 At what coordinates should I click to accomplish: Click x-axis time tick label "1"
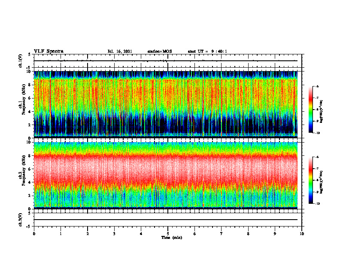pos(61,234)
